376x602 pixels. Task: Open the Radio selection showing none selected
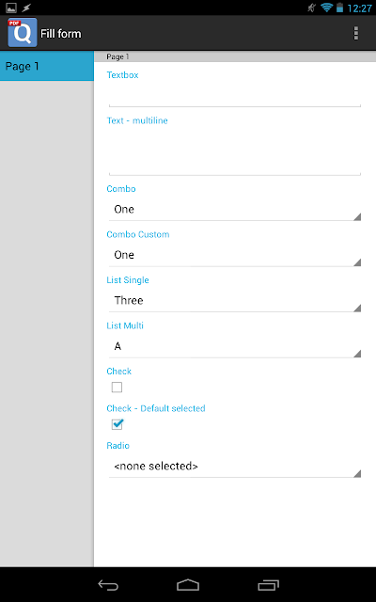pyautogui.click(x=235, y=467)
